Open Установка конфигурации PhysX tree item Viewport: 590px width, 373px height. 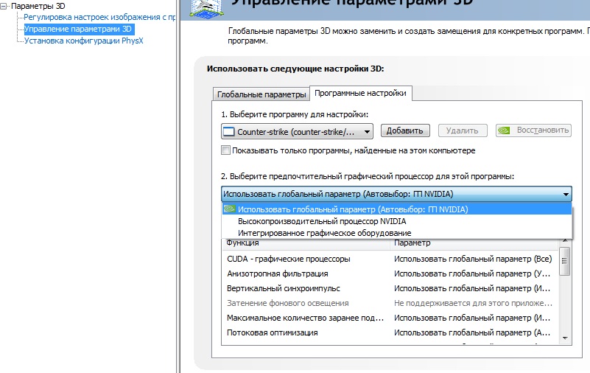[x=83, y=41]
